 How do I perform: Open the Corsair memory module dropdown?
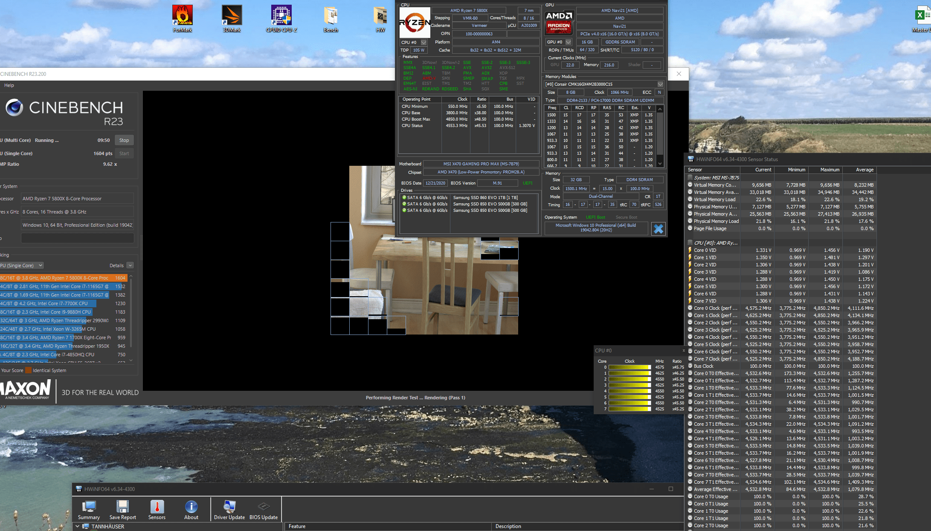(660, 84)
